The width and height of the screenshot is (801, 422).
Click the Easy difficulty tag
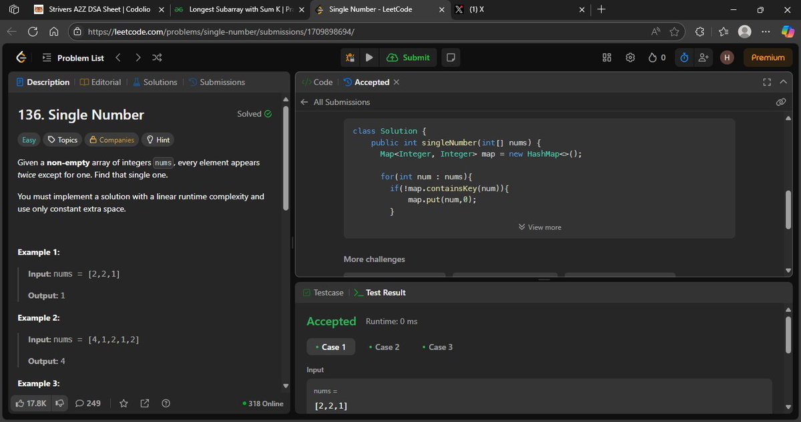point(29,140)
